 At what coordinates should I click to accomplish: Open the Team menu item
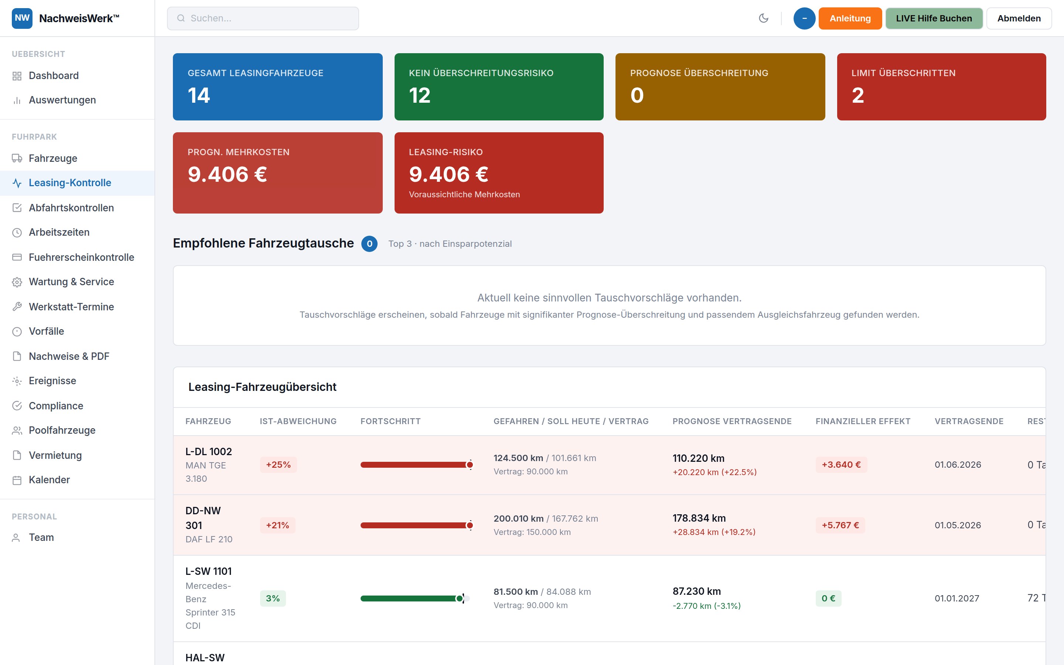click(77, 538)
